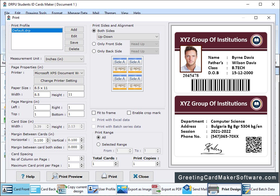The image size is (280, 196).
Task: Adjust Horizontal margin spinner arrows
Action: tap(48, 140)
